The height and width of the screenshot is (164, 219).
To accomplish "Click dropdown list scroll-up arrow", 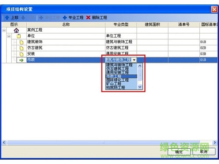I will (x=140, y=66).
